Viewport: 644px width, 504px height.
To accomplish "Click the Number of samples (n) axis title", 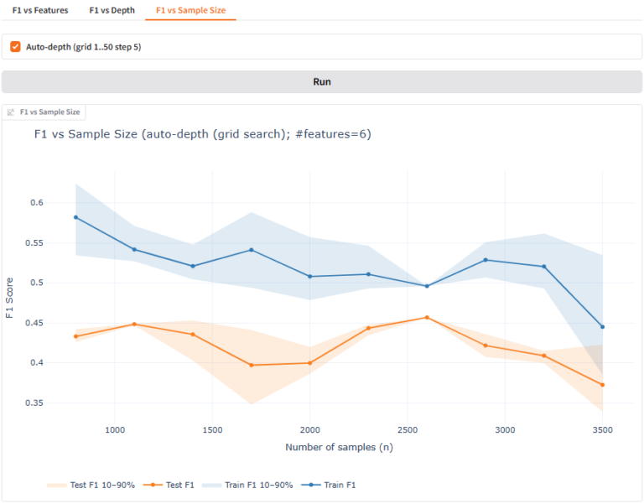I will 339,447.
